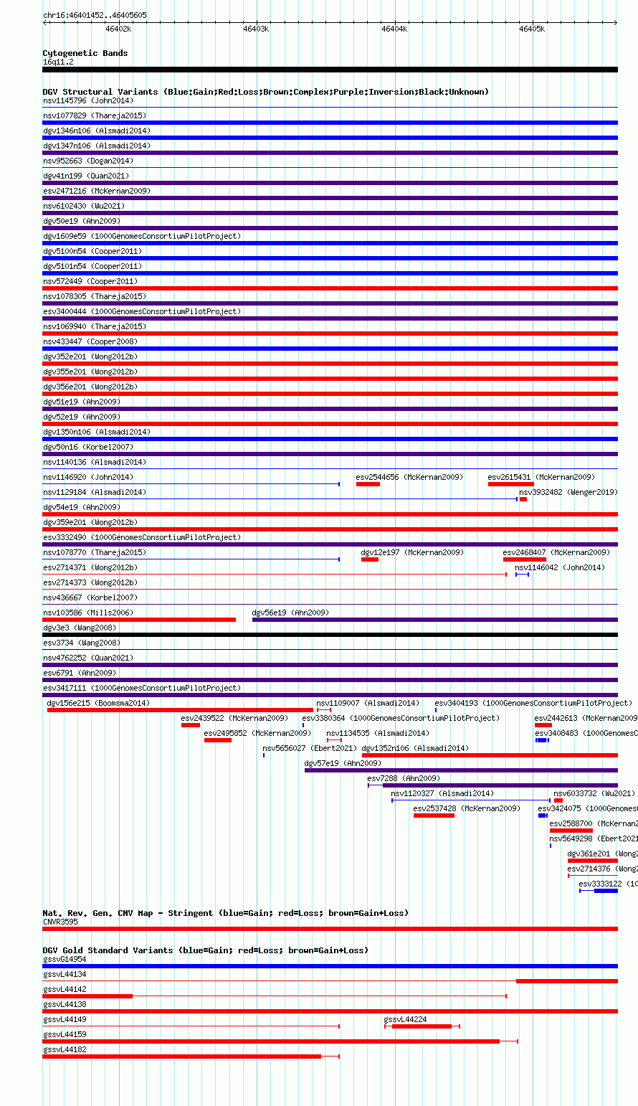
Task: Select the CNVR3595 stringent map bar
Action: click(x=330, y=929)
